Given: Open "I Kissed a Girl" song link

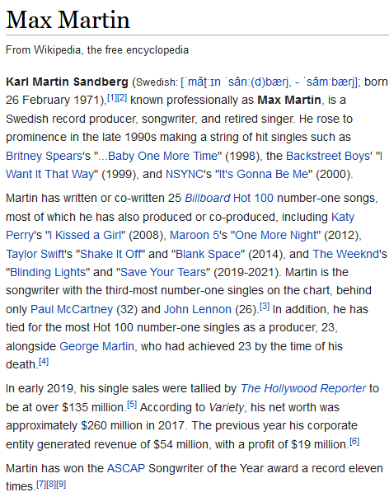Looking at the screenshot, I should (x=85, y=235).
